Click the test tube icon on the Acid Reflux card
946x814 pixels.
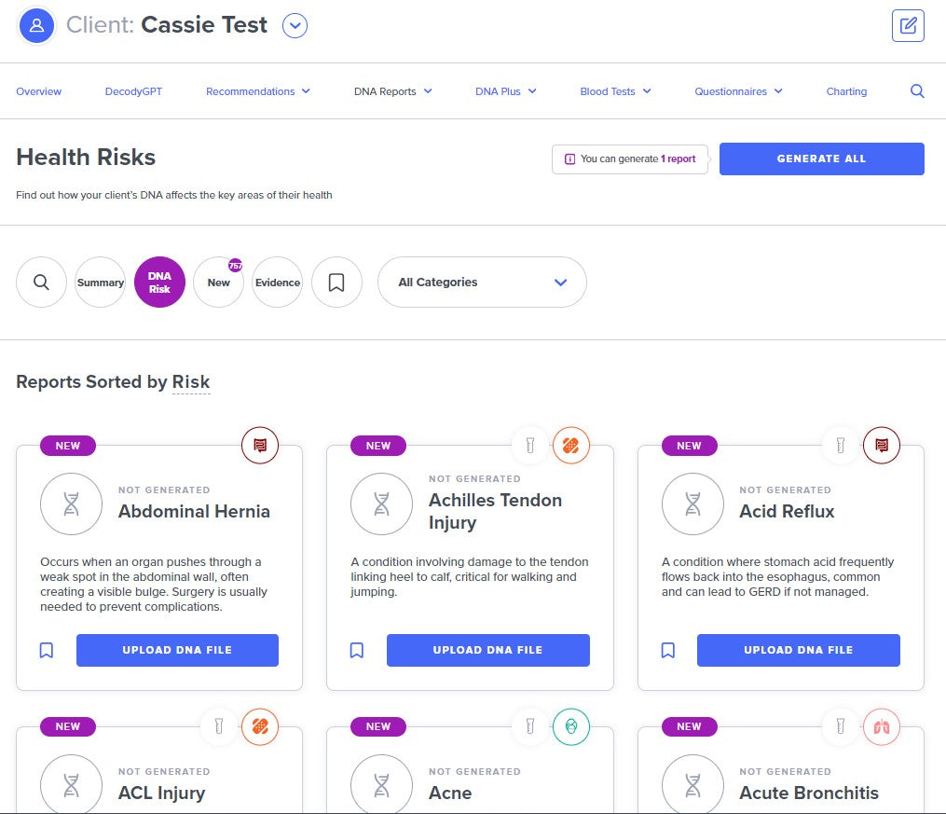pyautogui.click(x=840, y=445)
